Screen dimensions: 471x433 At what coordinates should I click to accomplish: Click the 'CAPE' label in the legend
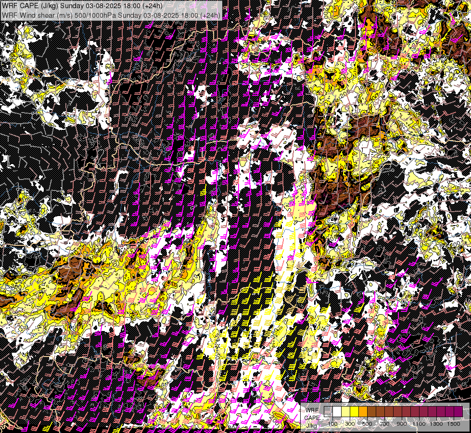pos(312,418)
